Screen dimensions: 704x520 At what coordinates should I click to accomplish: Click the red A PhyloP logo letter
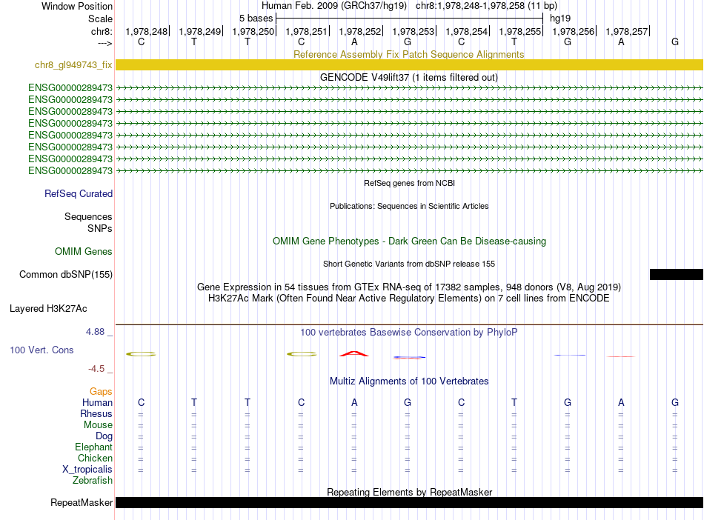click(x=354, y=353)
